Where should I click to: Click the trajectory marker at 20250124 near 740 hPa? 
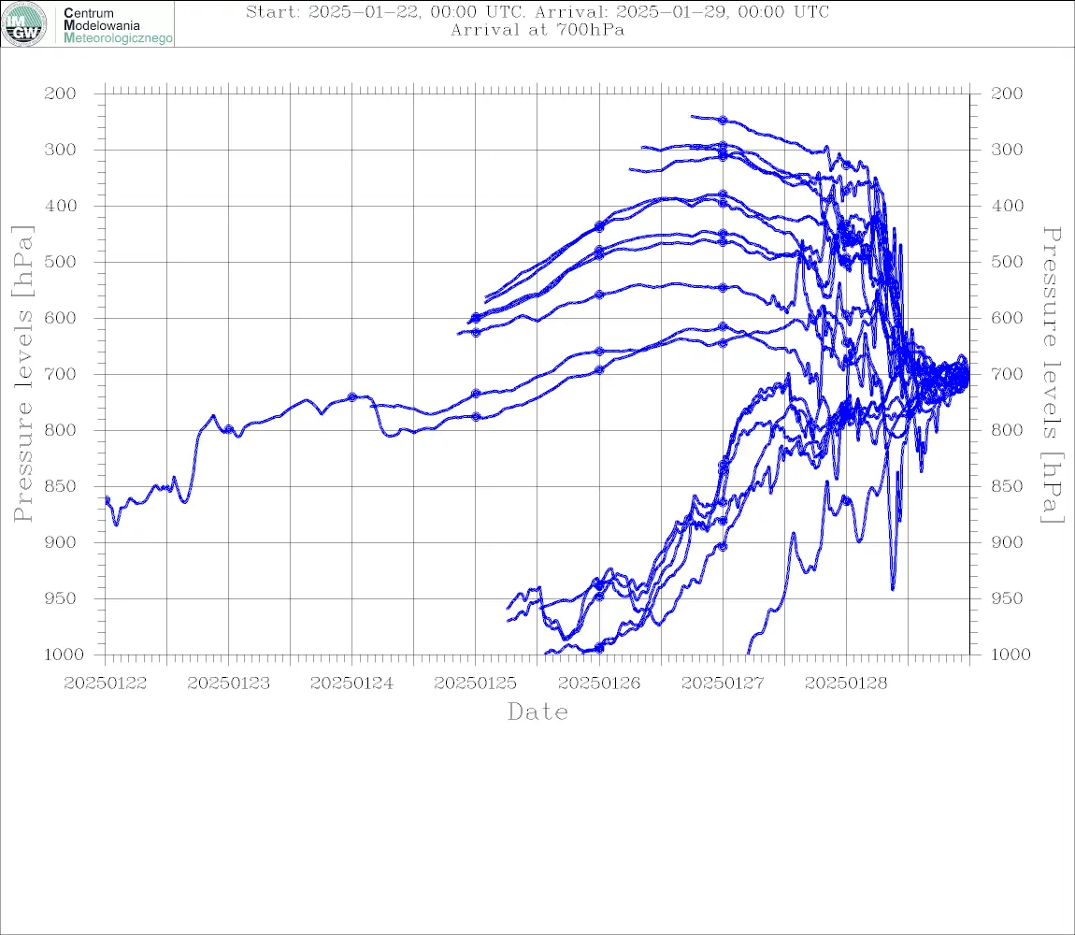pos(352,397)
